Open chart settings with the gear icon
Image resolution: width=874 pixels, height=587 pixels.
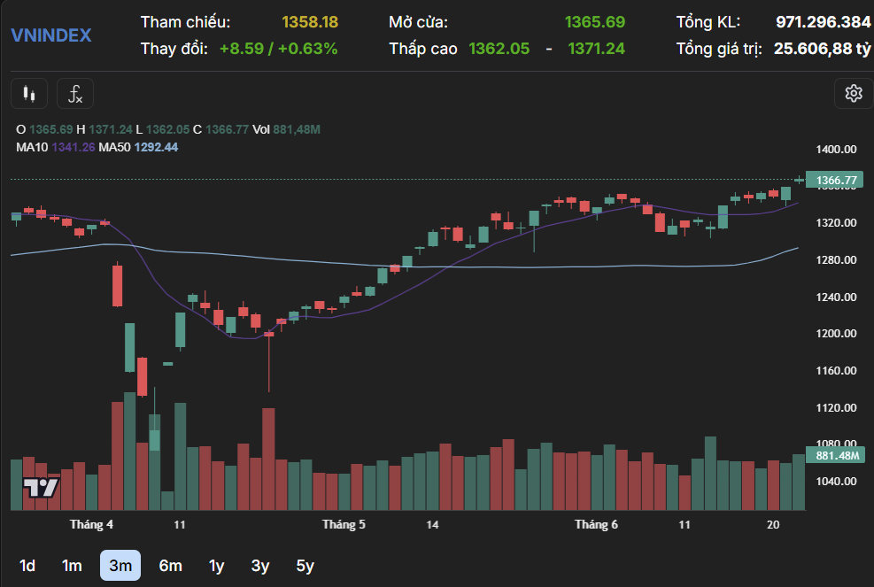(854, 93)
